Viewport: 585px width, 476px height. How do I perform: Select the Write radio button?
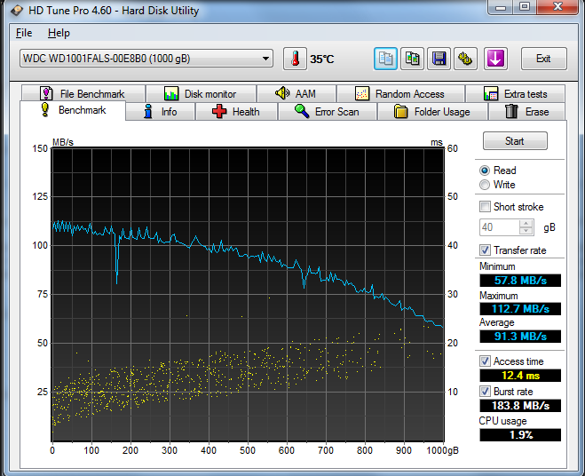pos(485,185)
